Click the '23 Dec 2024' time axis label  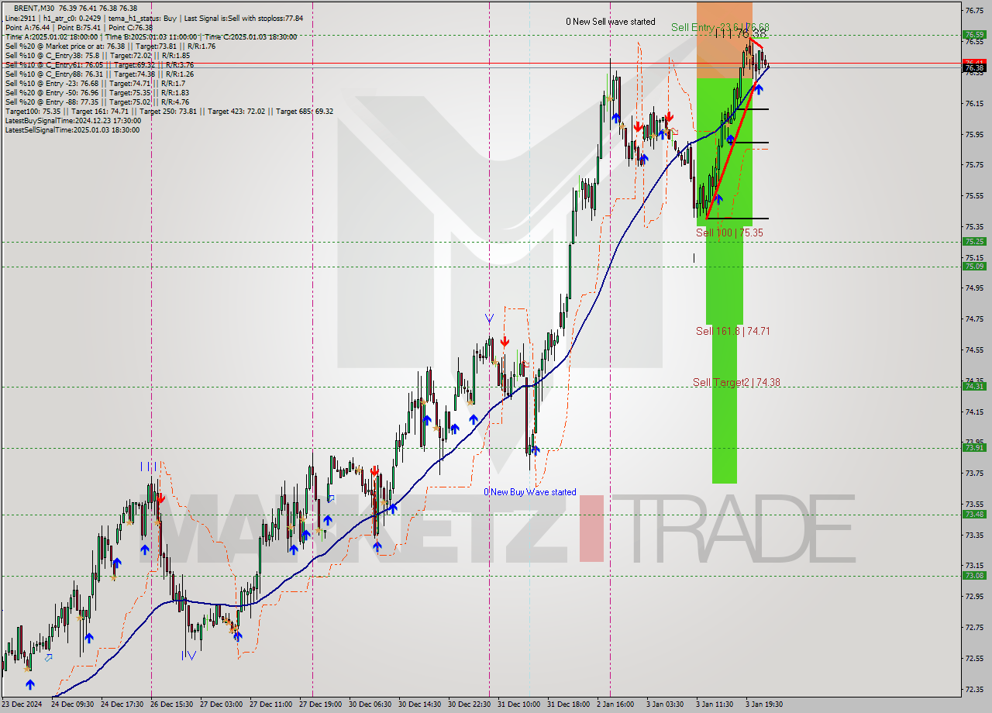[23, 704]
